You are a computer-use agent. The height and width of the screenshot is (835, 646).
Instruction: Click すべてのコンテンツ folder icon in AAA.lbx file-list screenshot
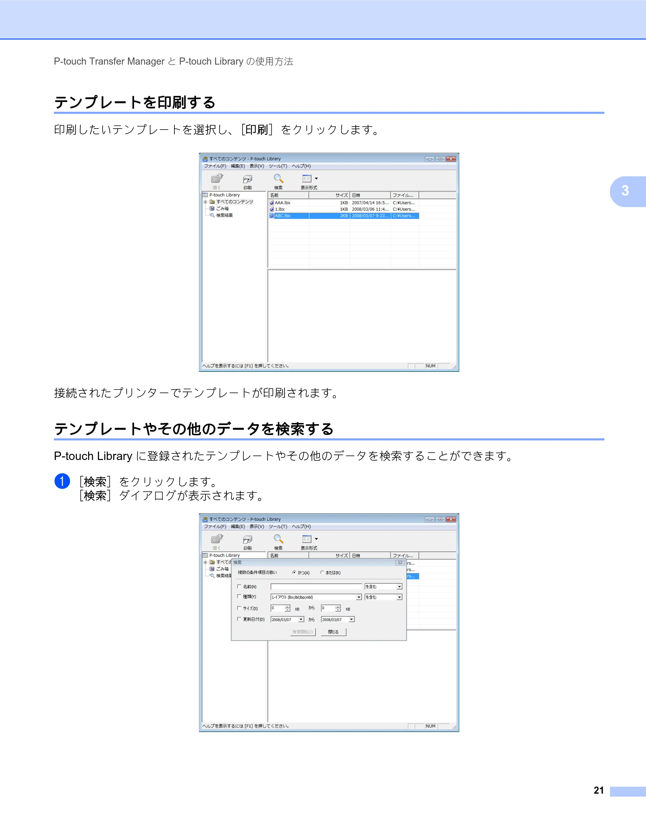click(x=212, y=202)
